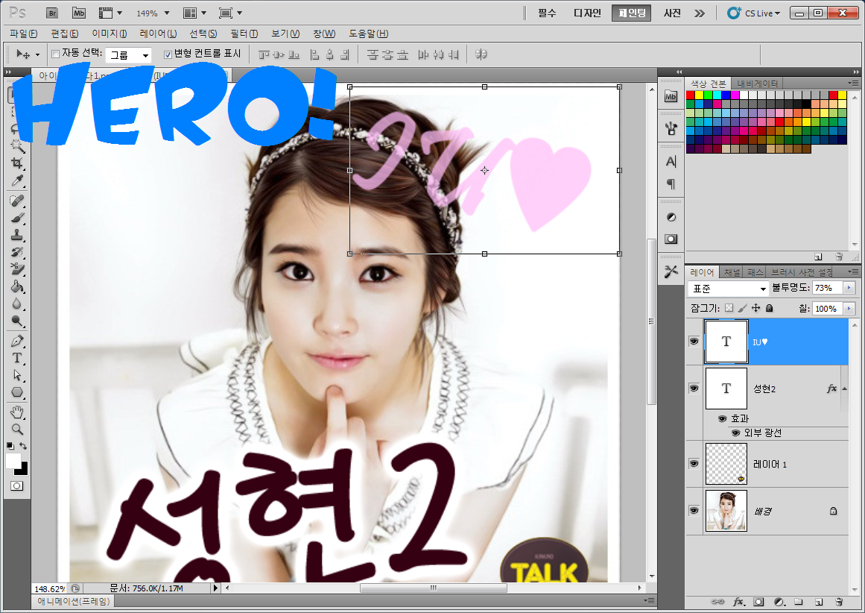Select the Paint Bucket tool
Viewport: 865px width, 613px height.
(x=17, y=286)
